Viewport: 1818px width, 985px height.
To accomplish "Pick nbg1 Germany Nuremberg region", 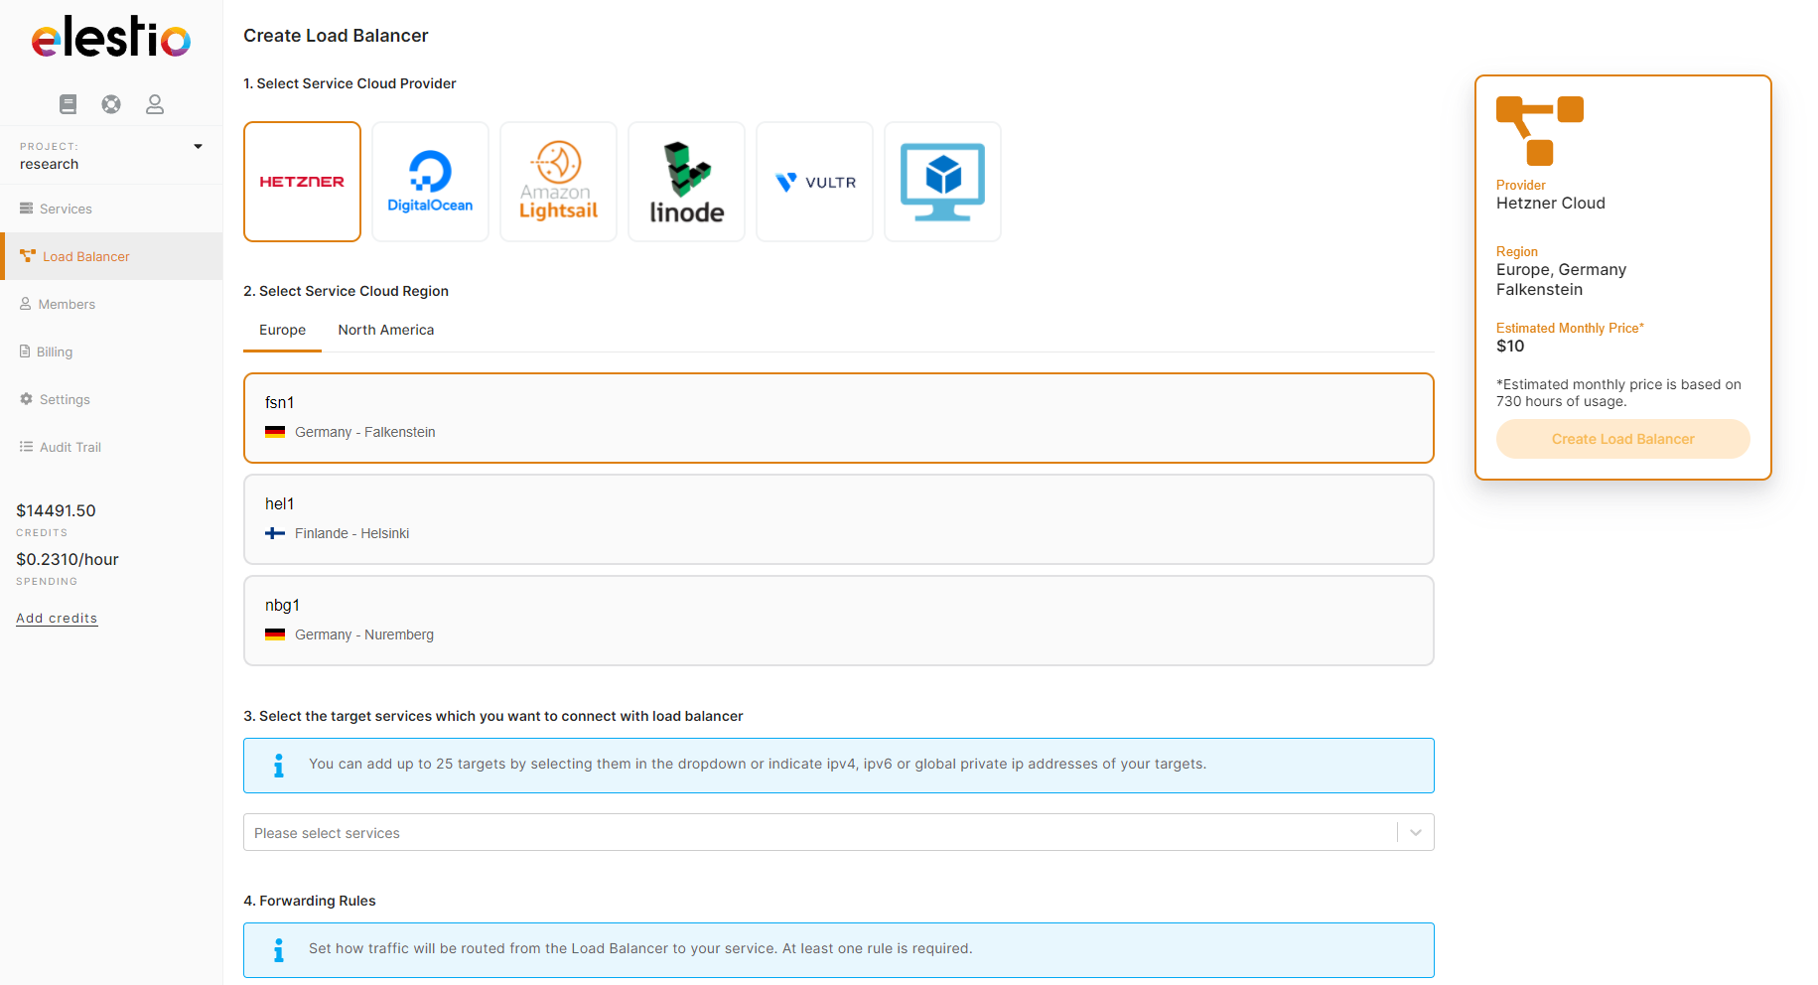I will coord(838,621).
